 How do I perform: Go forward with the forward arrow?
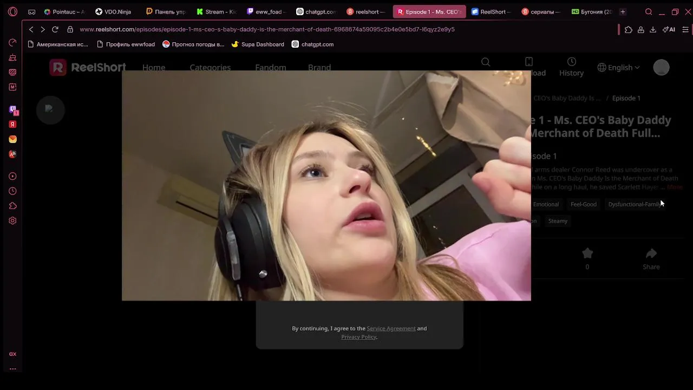[43, 29]
